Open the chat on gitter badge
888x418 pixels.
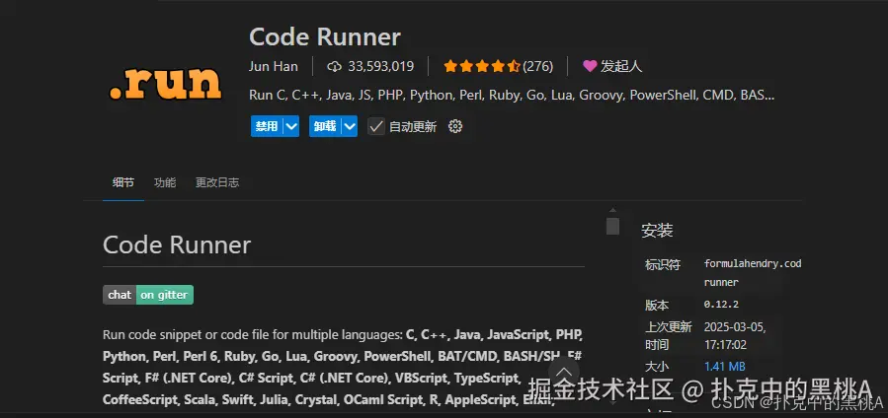click(x=148, y=295)
